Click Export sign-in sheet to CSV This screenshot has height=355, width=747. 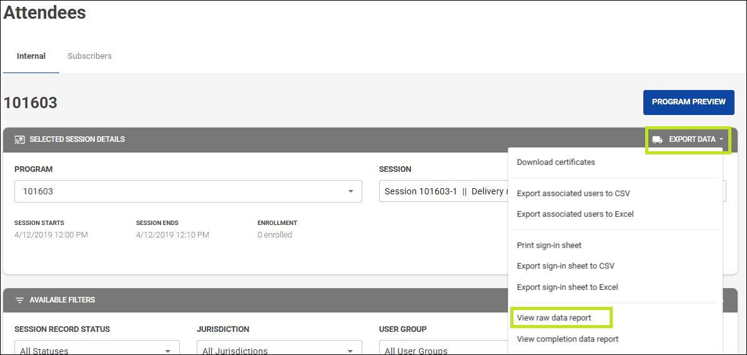pyautogui.click(x=565, y=266)
